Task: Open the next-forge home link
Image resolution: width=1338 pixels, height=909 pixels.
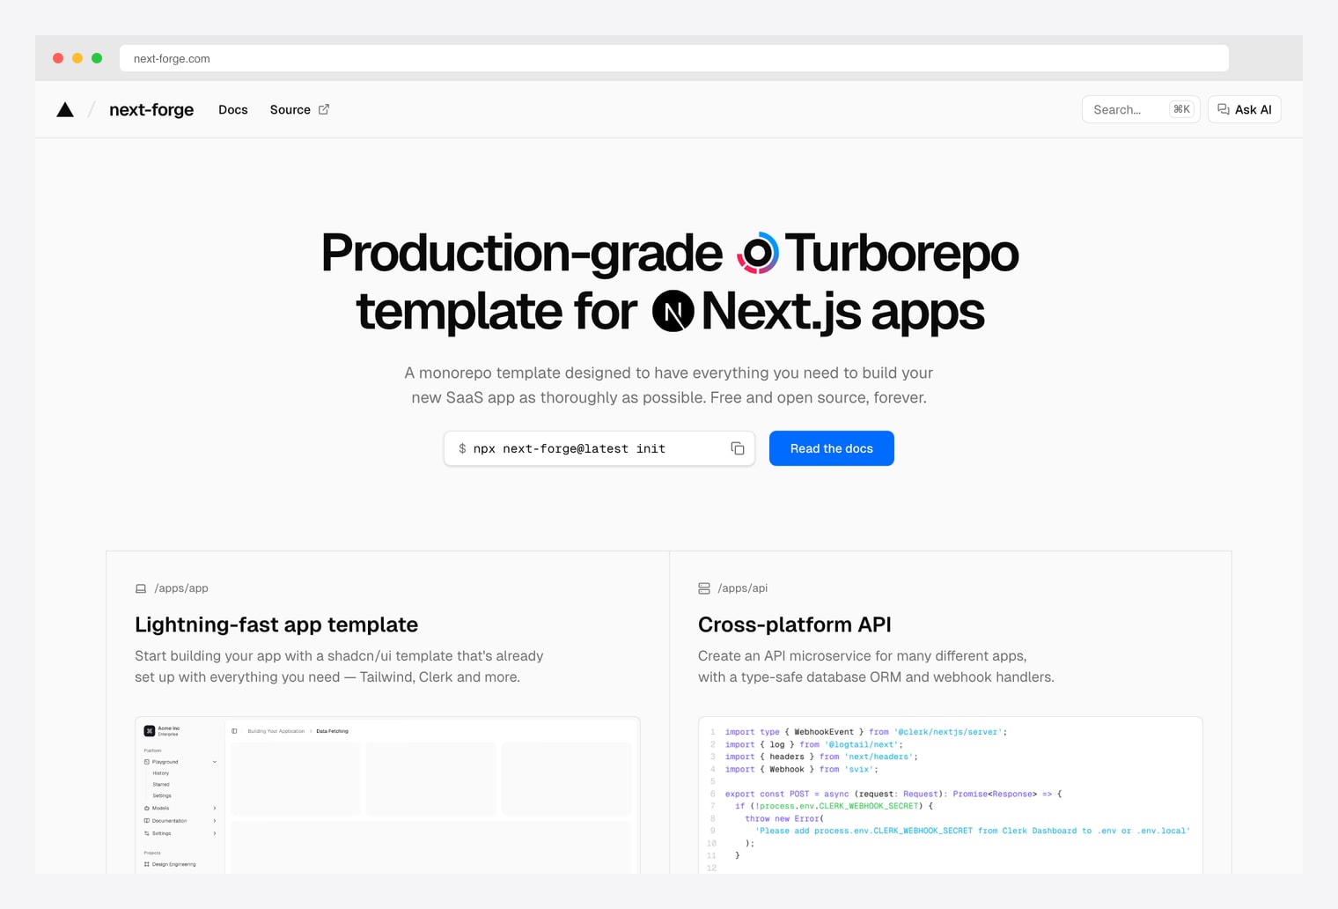Action: 151,109
